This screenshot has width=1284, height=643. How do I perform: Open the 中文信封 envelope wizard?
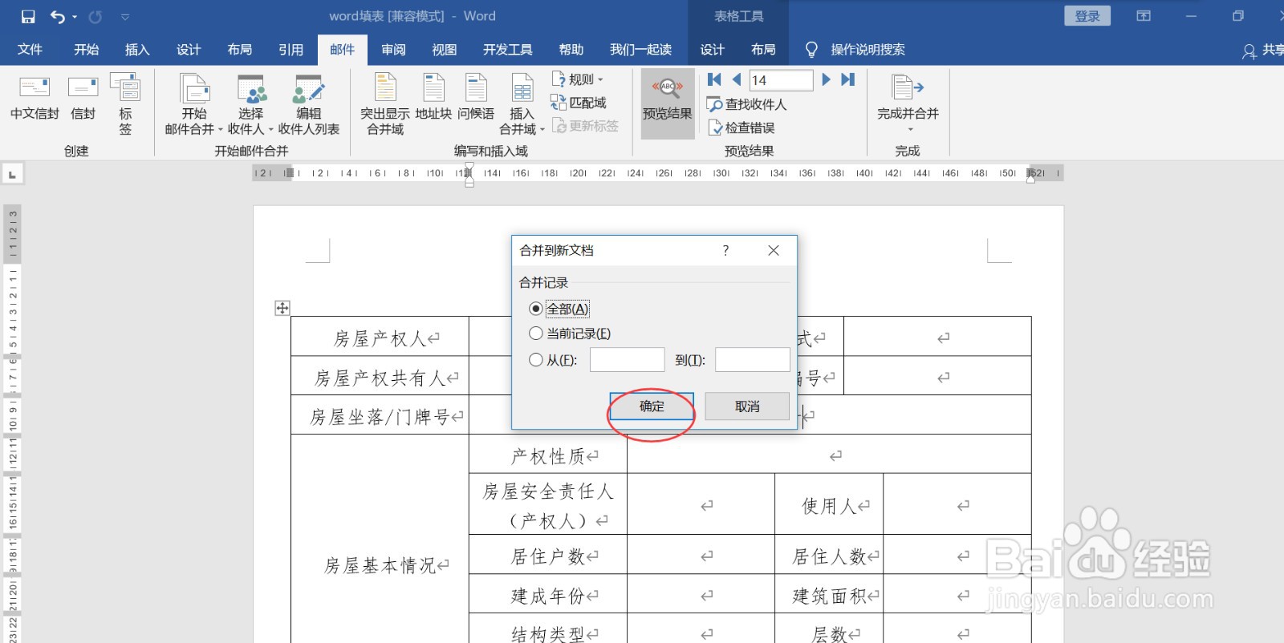[x=35, y=99]
